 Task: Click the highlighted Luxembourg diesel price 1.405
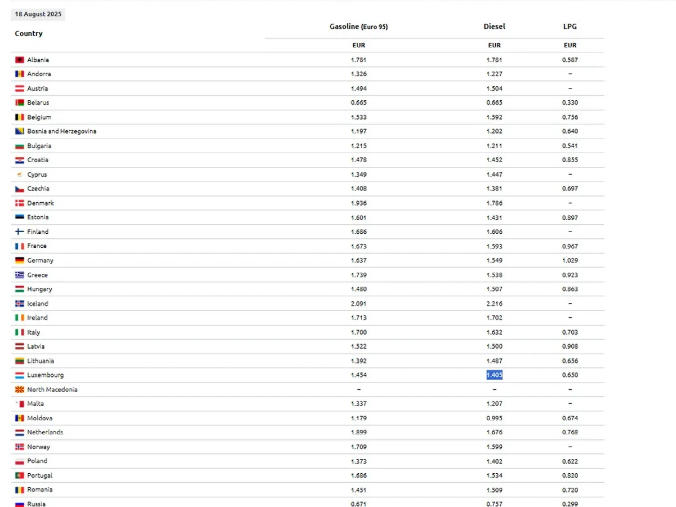[x=494, y=375]
